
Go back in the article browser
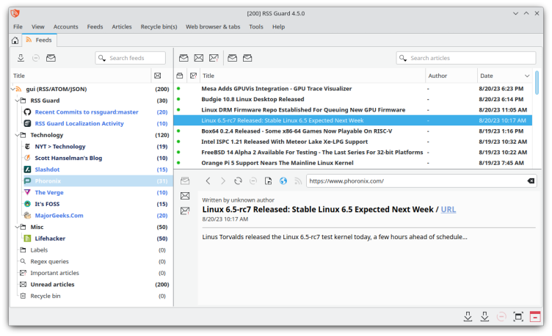coord(208,180)
